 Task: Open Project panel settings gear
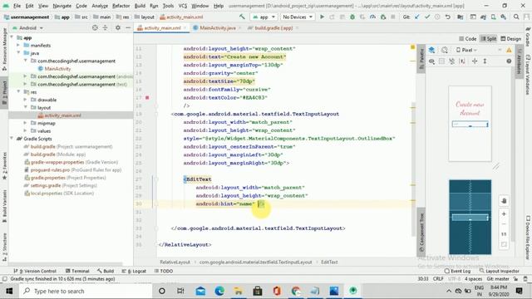pyautogui.click(x=118, y=27)
